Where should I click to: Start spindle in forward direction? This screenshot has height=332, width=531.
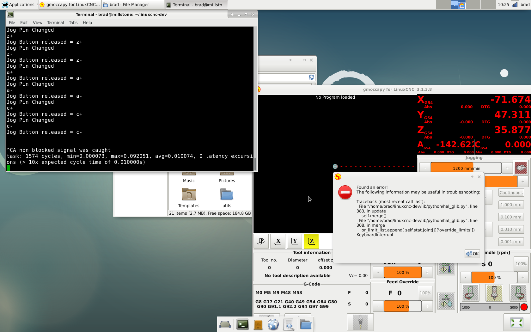click(519, 293)
